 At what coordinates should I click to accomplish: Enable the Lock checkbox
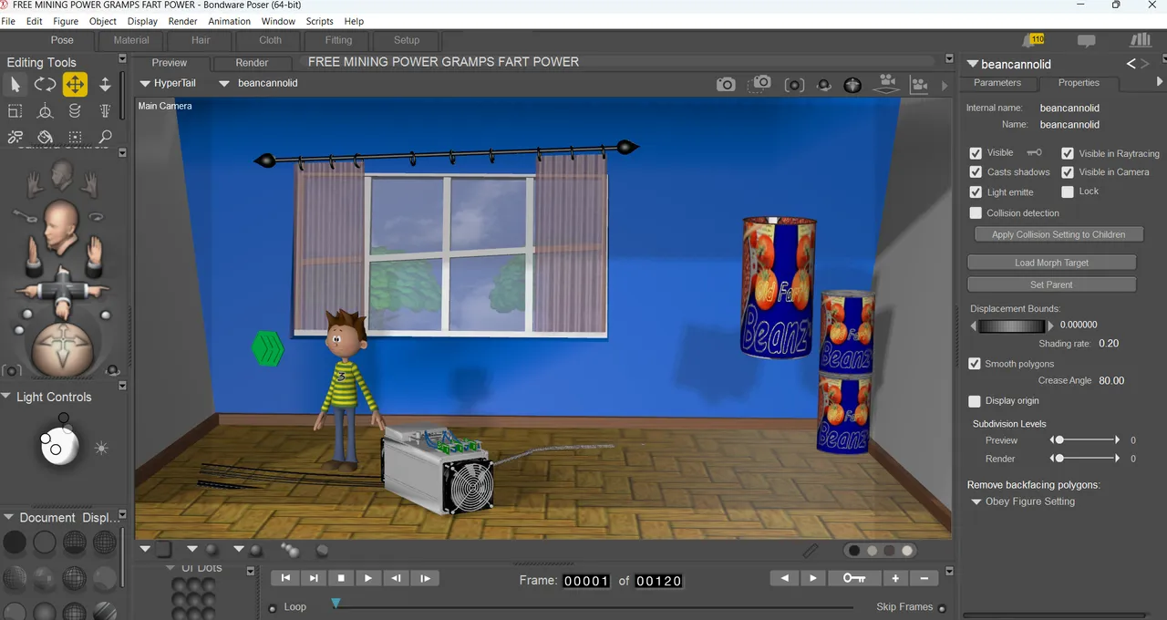[x=1068, y=191]
